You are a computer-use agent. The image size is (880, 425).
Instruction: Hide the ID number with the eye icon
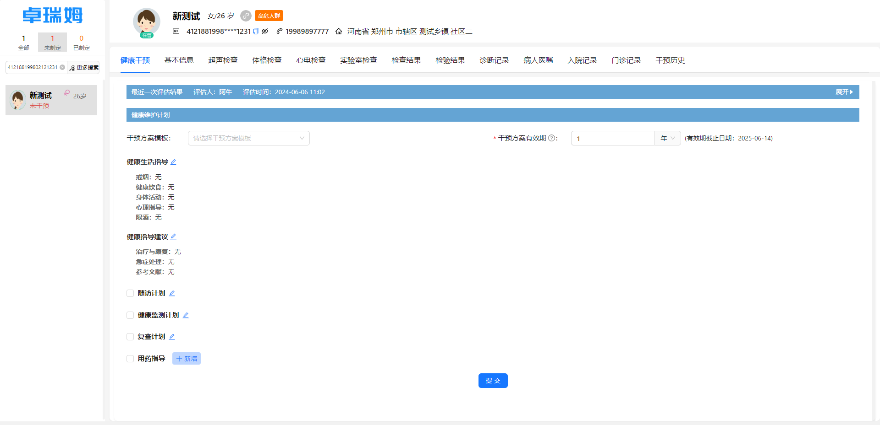(265, 31)
